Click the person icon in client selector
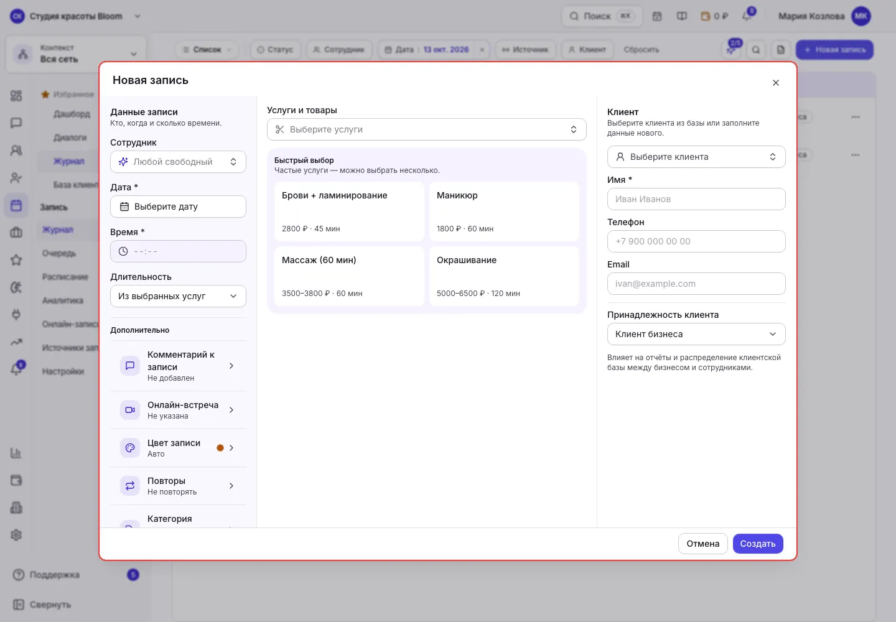 point(620,157)
